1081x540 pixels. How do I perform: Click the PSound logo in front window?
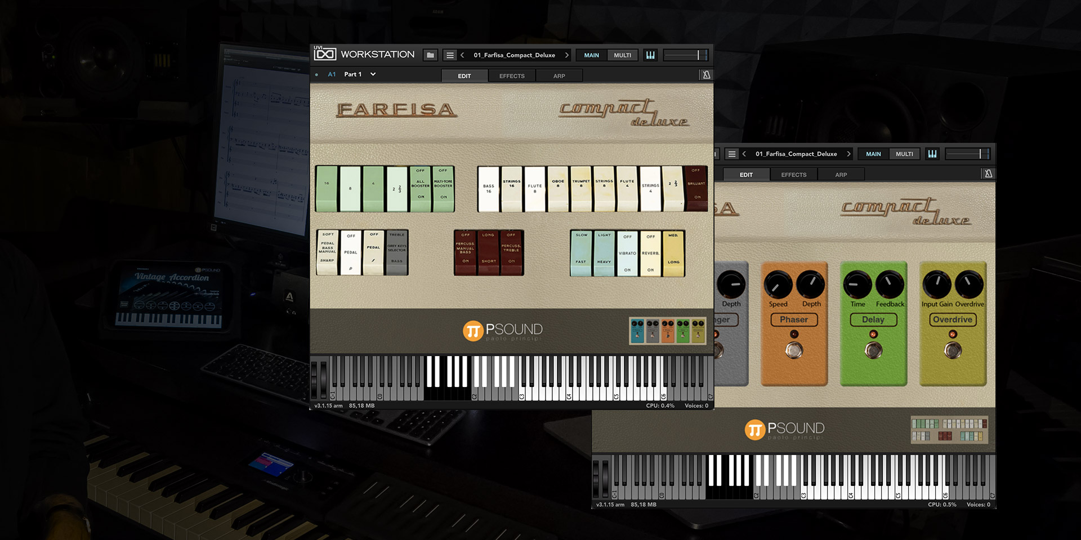coord(503,331)
